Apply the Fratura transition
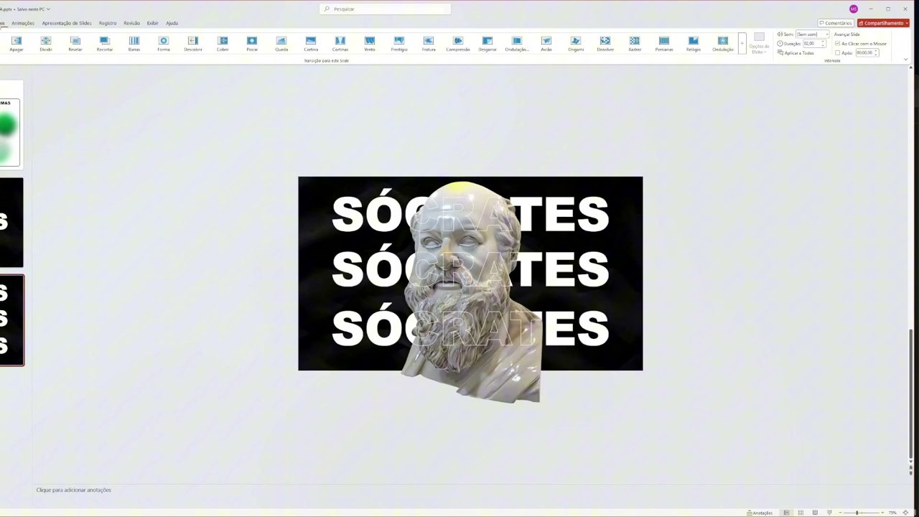Screen dimensions: 919x517 tap(429, 44)
